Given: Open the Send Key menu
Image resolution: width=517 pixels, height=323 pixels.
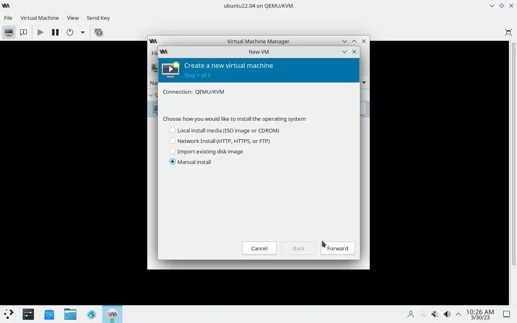Looking at the screenshot, I should [x=98, y=18].
